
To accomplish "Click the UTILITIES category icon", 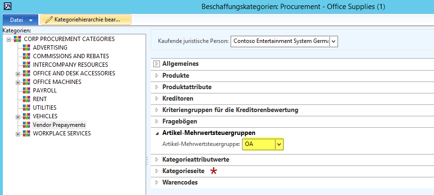I will point(26,108).
